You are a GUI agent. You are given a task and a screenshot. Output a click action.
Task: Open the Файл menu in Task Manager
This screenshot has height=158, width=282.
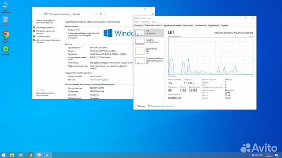[x=136, y=22]
